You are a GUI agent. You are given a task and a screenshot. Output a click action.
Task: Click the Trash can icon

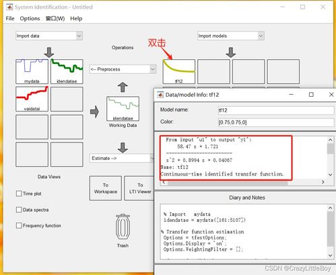pos(123,227)
